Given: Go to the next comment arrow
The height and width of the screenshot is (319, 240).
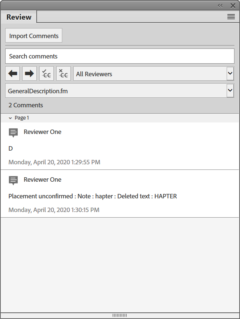Looking at the screenshot, I should 29,74.
